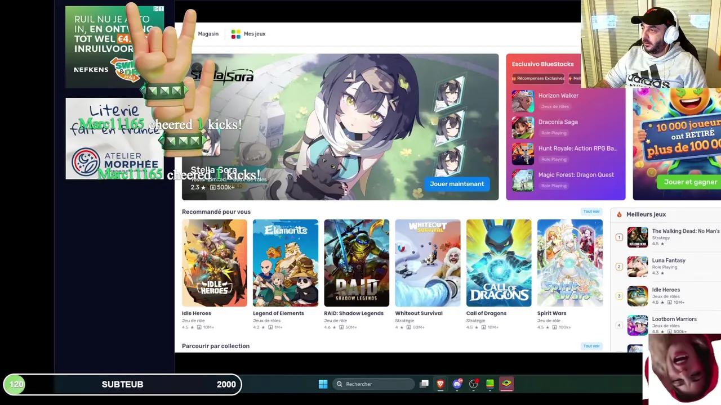Open Horizon Walker game icon

pos(522,101)
